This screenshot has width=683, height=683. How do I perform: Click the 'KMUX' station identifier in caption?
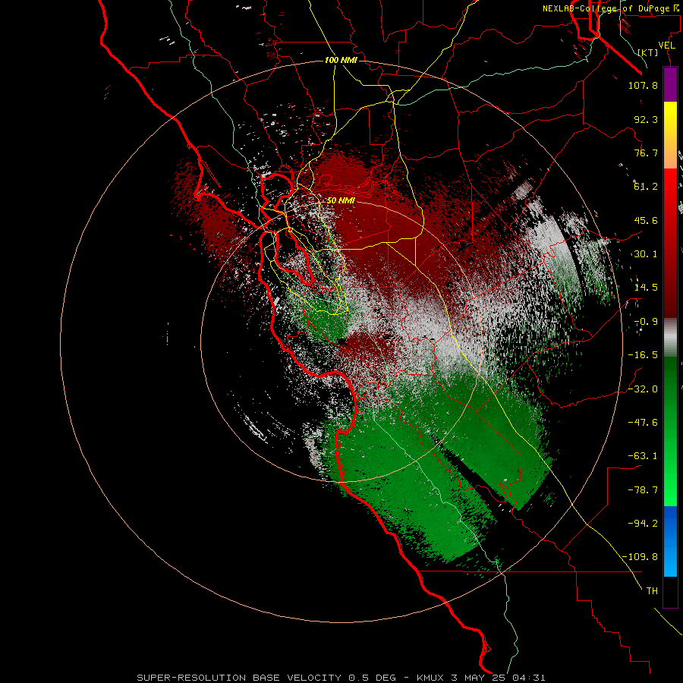tap(431, 678)
